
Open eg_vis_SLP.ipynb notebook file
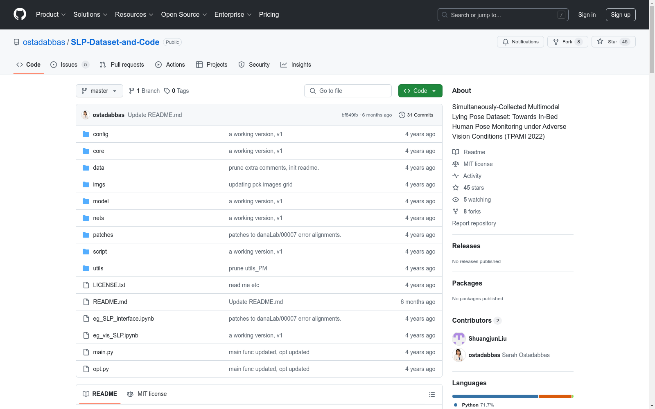tap(116, 335)
